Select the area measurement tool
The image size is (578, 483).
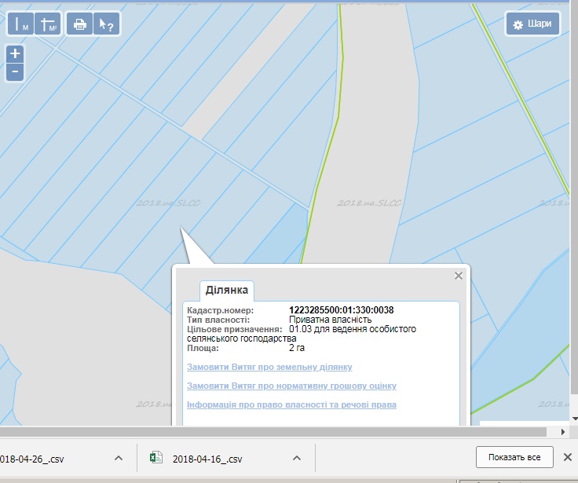tap(48, 24)
